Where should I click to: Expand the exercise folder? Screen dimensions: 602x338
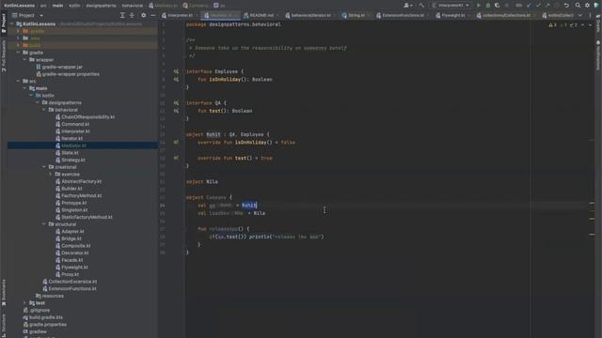[50, 174]
